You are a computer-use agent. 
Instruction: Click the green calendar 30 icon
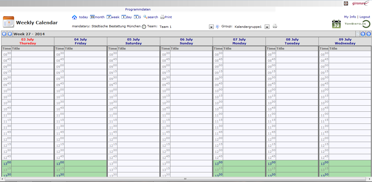coord(336,24)
